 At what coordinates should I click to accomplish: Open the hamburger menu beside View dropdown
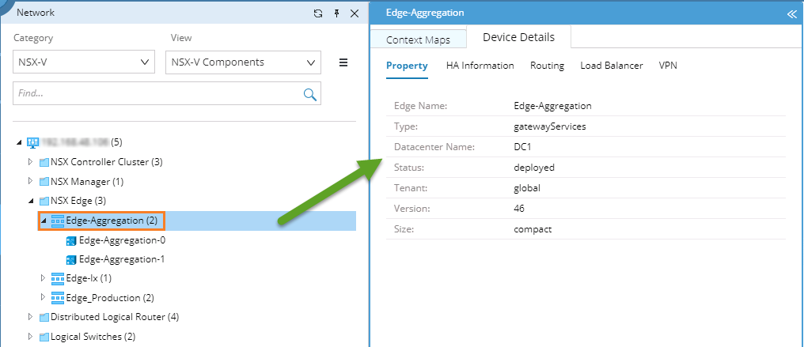343,62
